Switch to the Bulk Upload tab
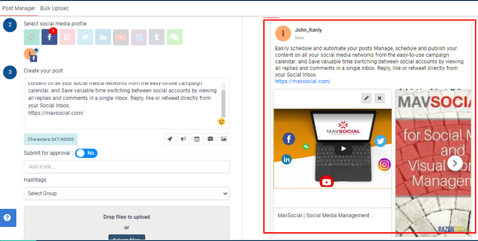This screenshot has width=478, height=241. [x=54, y=8]
